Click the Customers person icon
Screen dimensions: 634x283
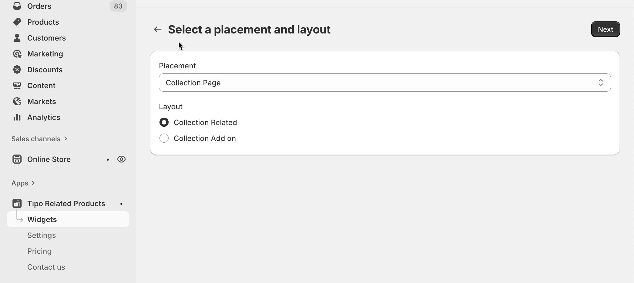17,38
